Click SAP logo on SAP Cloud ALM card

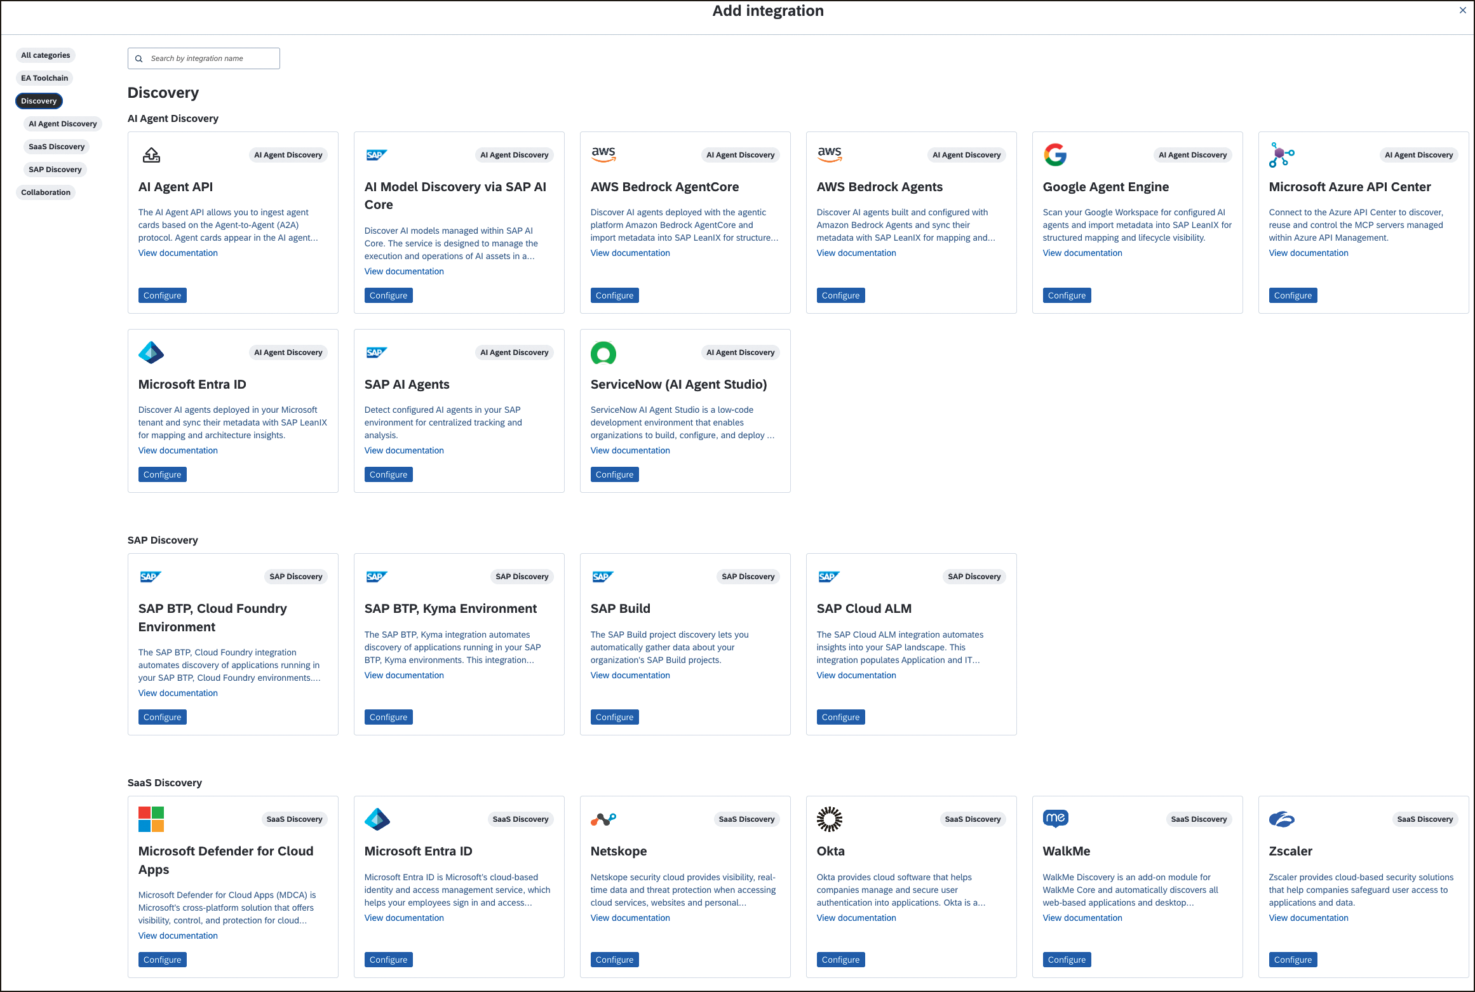coord(829,577)
